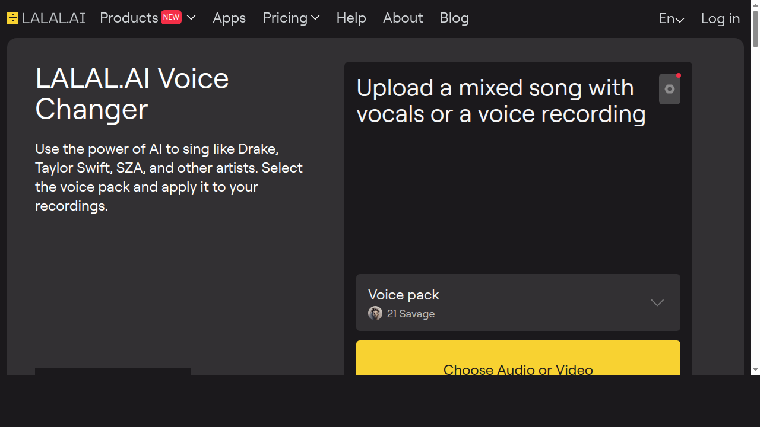This screenshot has width=760, height=427.
Task: Click the red NEW badge beside Products
Action: pos(171,17)
